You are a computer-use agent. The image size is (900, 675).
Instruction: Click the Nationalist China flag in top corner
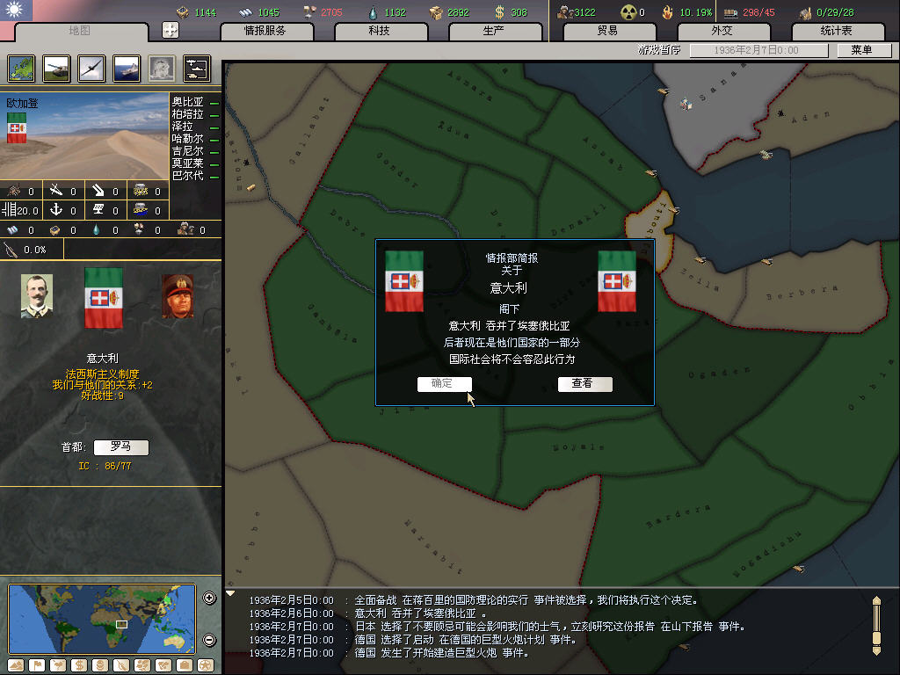pyautogui.click(x=16, y=11)
